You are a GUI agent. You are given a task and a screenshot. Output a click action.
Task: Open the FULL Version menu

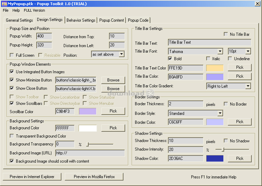tap(34, 10)
